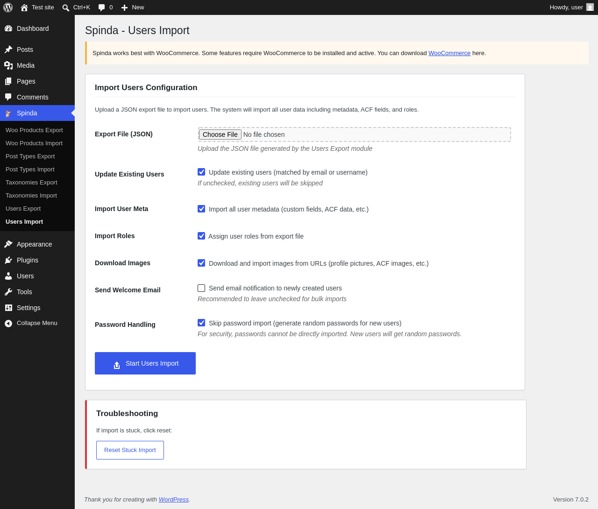Click the Posts menu label
This screenshot has height=509, width=598.
25,49
